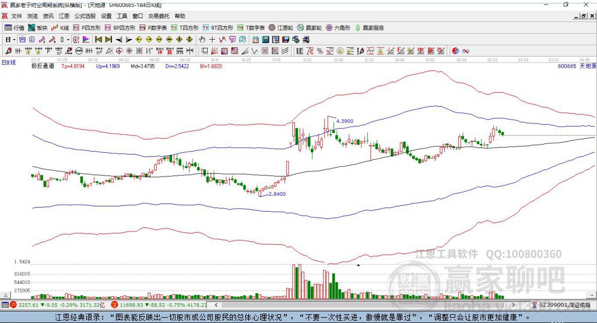
Task: Open the 设置 menu
Action: [x=106, y=16]
